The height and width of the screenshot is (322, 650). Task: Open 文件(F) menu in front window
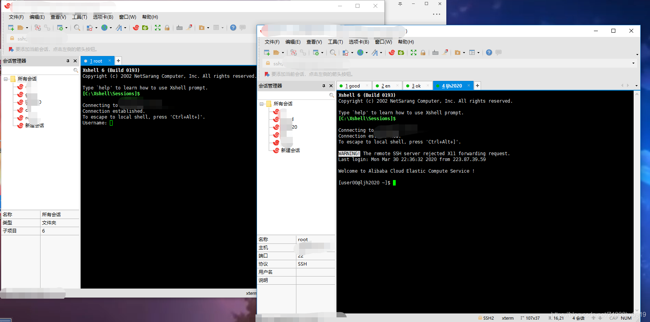point(272,42)
